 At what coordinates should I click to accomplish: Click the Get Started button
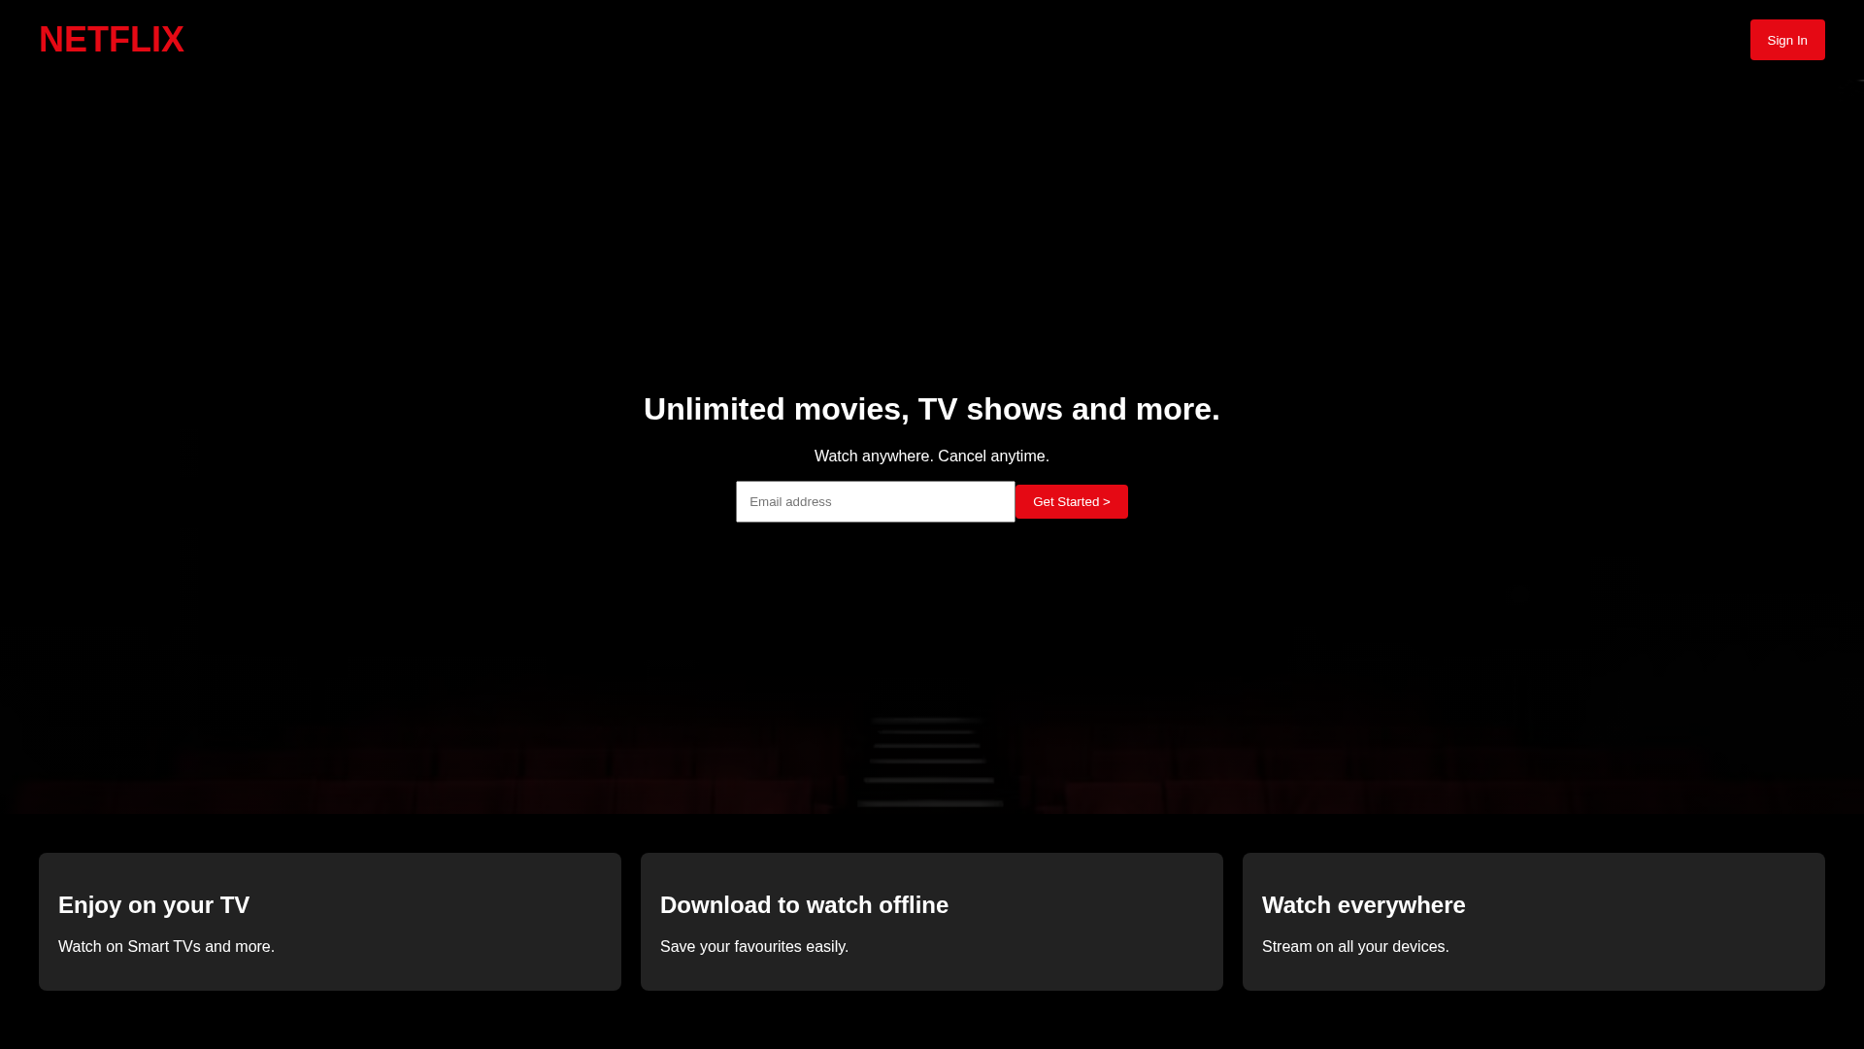point(1072,501)
